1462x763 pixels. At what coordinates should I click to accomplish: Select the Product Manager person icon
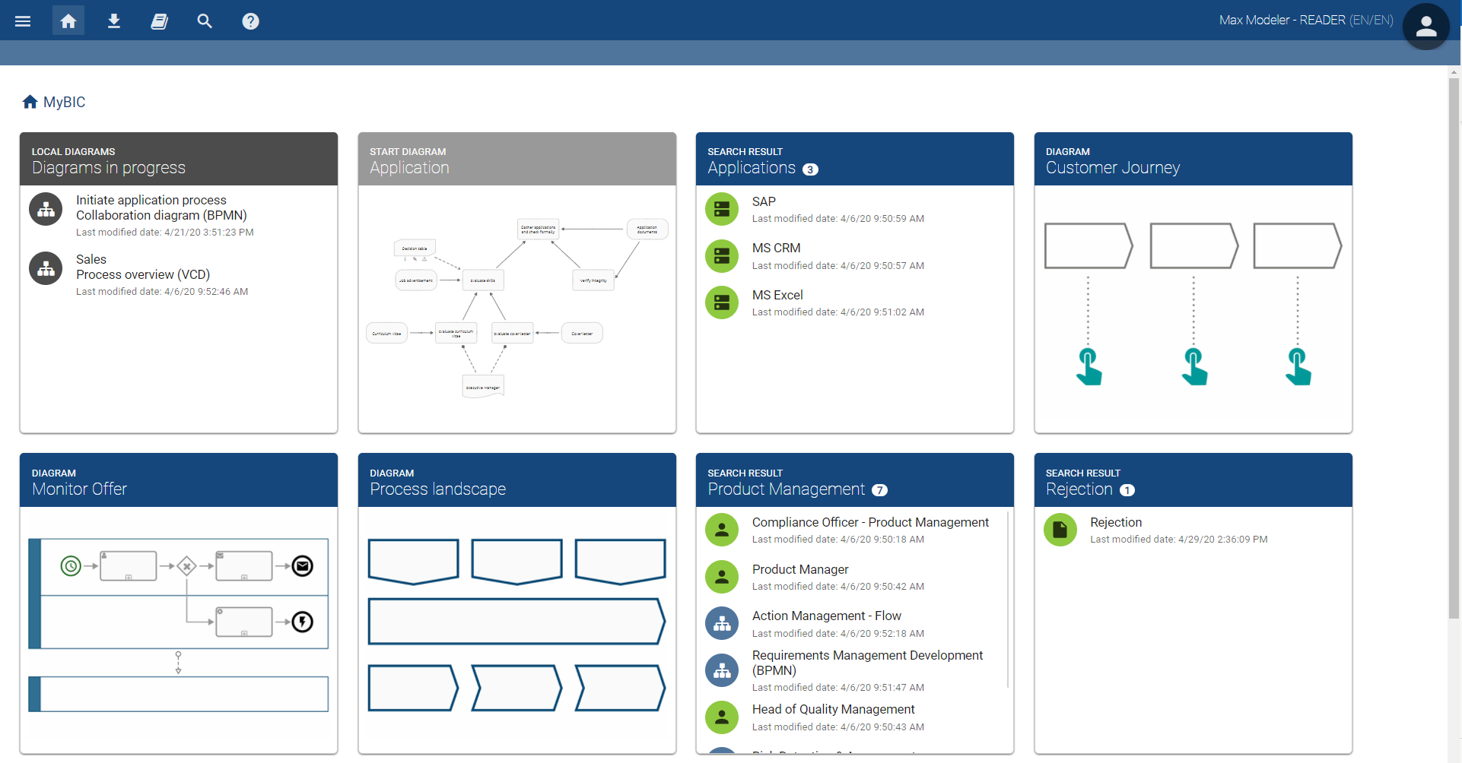[721, 577]
